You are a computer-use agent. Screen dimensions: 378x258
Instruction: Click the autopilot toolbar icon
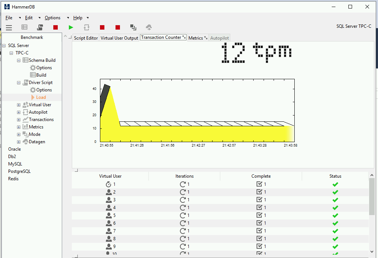point(87,27)
